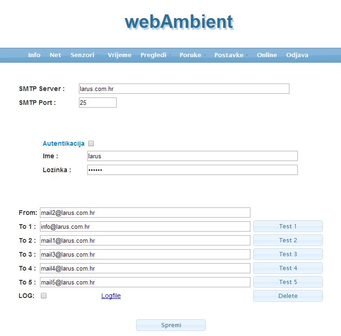
Task: Log out using Odjava
Action: (x=297, y=55)
